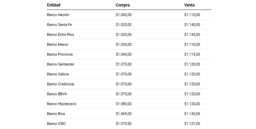
Task: Click Banco Nación's compra price $1.060,00
Action: click(124, 15)
